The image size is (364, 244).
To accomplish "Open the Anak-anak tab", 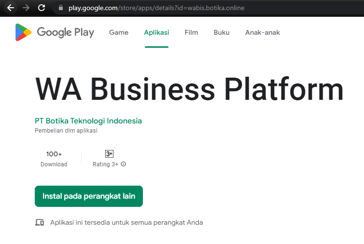I will [262, 32].
